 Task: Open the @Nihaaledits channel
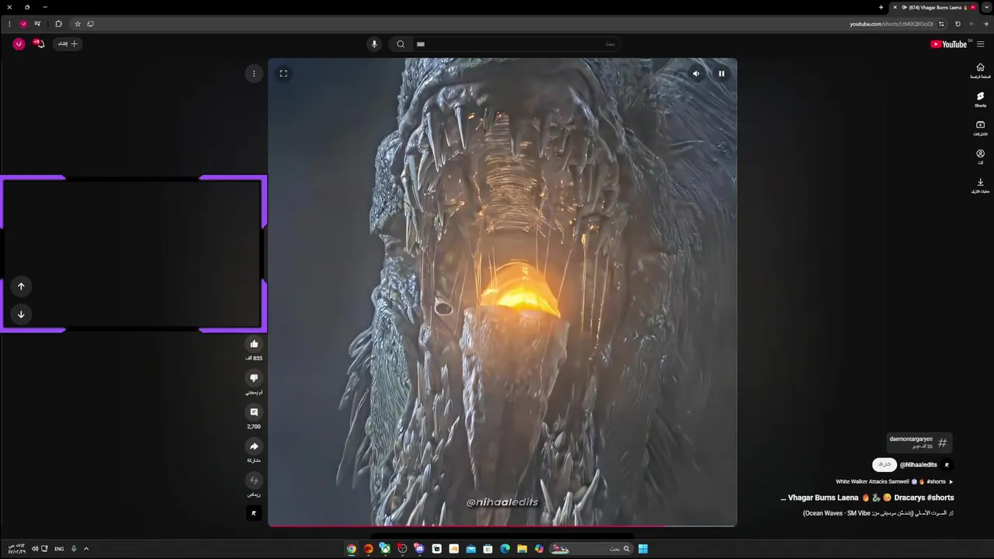pos(919,465)
